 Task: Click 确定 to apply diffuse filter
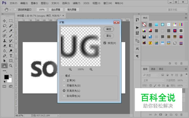109,29
